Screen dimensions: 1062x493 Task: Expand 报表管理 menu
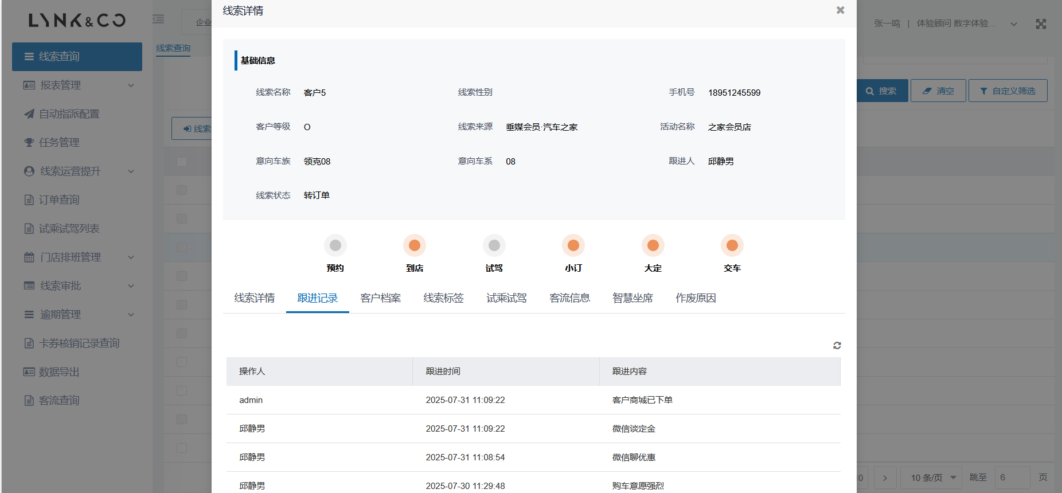point(77,85)
